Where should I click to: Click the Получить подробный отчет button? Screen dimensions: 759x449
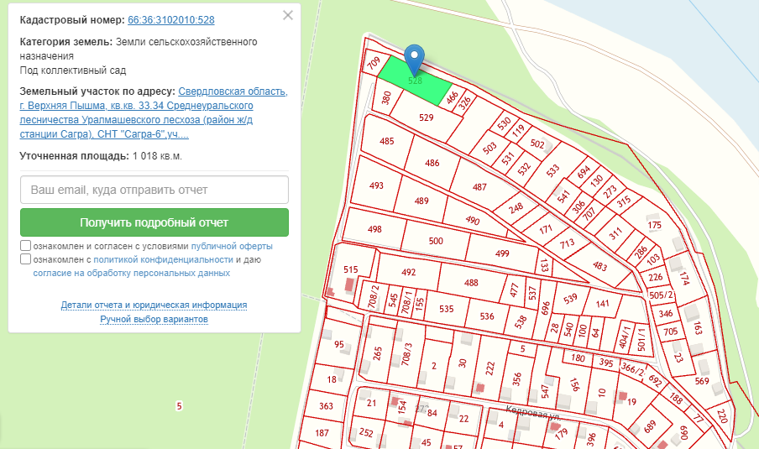[x=154, y=222]
